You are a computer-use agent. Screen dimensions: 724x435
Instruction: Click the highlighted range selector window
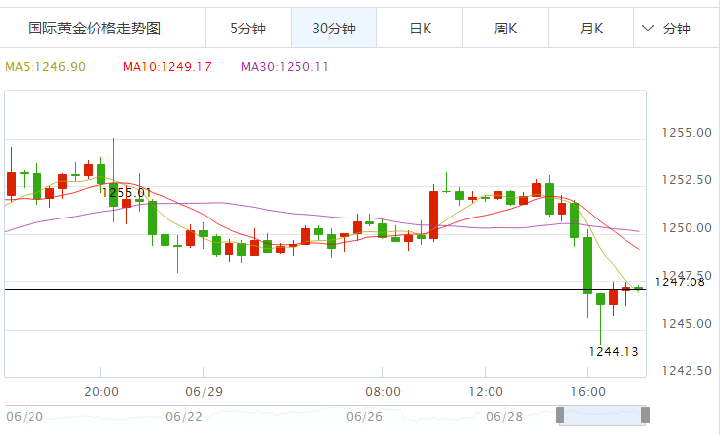pos(603,416)
